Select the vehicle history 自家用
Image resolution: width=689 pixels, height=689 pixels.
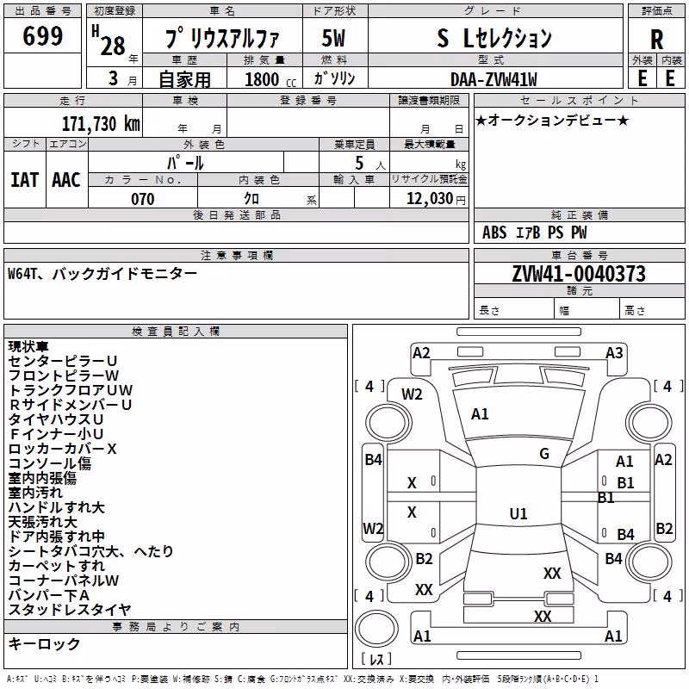(184, 79)
